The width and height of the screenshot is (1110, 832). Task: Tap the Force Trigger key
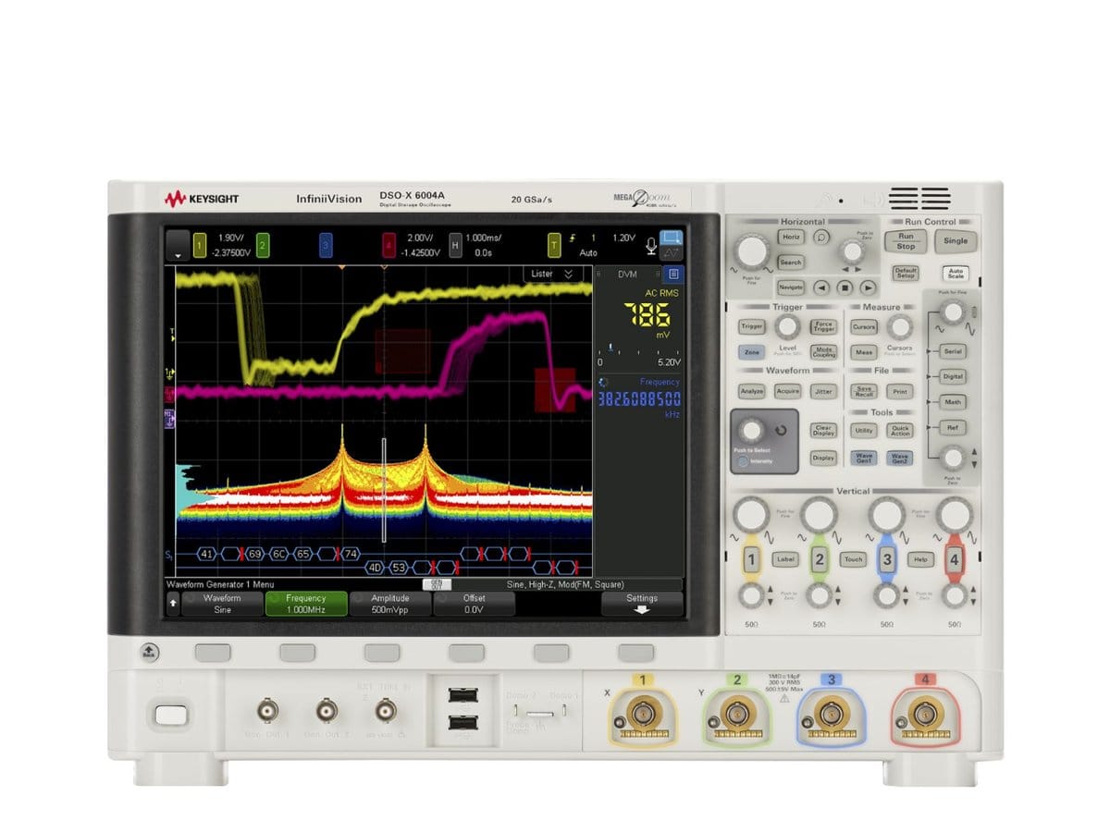coord(823,326)
